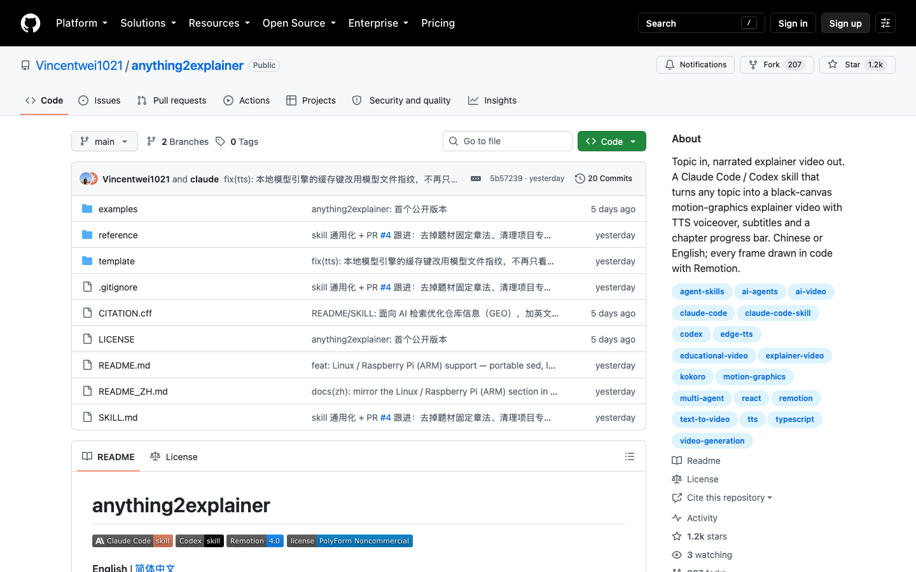The width and height of the screenshot is (916, 572).
Task: Open the CITATION.cff file
Action: point(125,313)
